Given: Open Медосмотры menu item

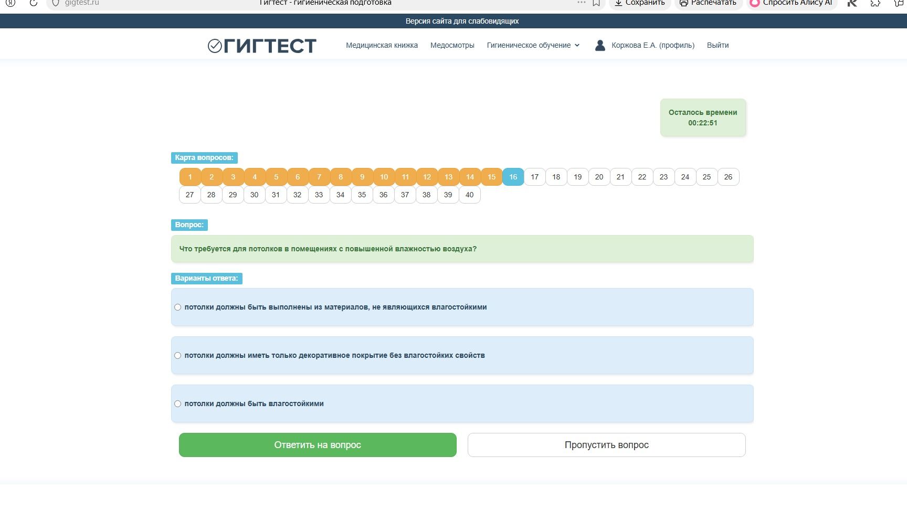Looking at the screenshot, I should 452,45.
